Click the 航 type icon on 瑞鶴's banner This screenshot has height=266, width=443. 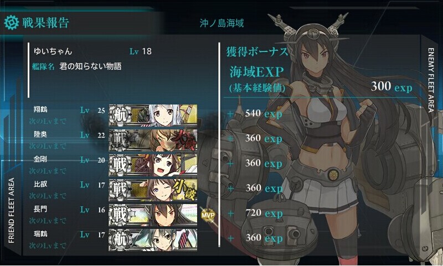pyautogui.click(x=120, y=239)
